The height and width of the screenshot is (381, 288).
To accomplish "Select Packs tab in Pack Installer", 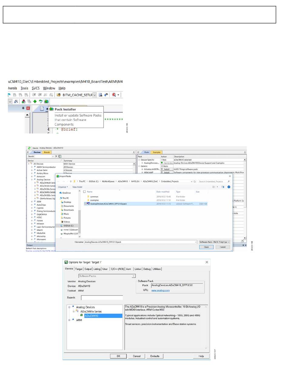I will 147,152.
